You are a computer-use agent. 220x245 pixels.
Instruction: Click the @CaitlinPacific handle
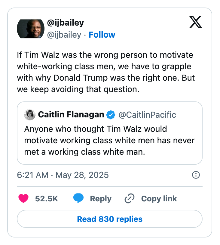tap(147, 115)
